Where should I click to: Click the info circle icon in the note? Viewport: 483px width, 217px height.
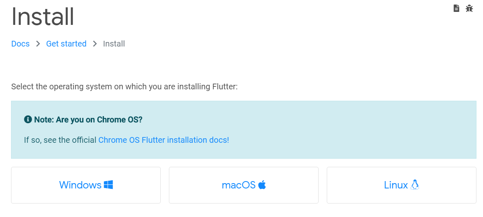point(28,119)
